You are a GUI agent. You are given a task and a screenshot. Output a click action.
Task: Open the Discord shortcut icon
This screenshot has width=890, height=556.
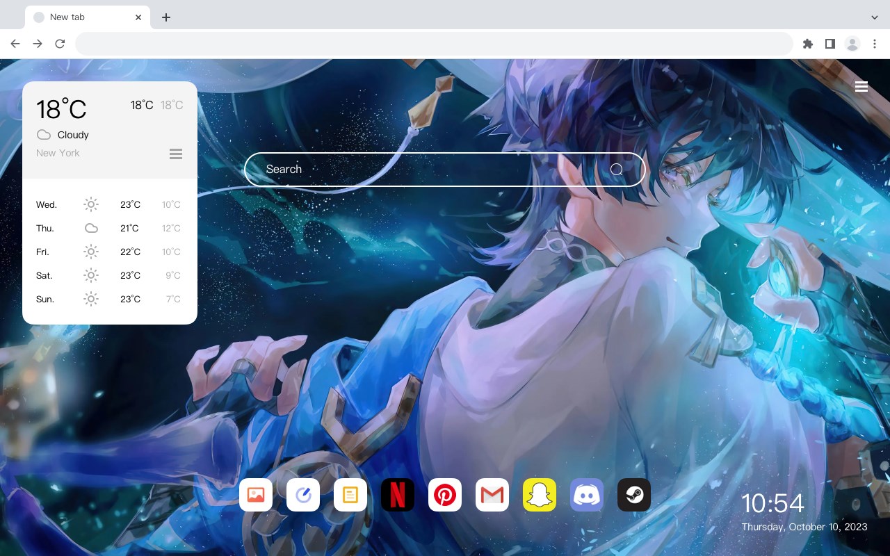tap(587, 495)
